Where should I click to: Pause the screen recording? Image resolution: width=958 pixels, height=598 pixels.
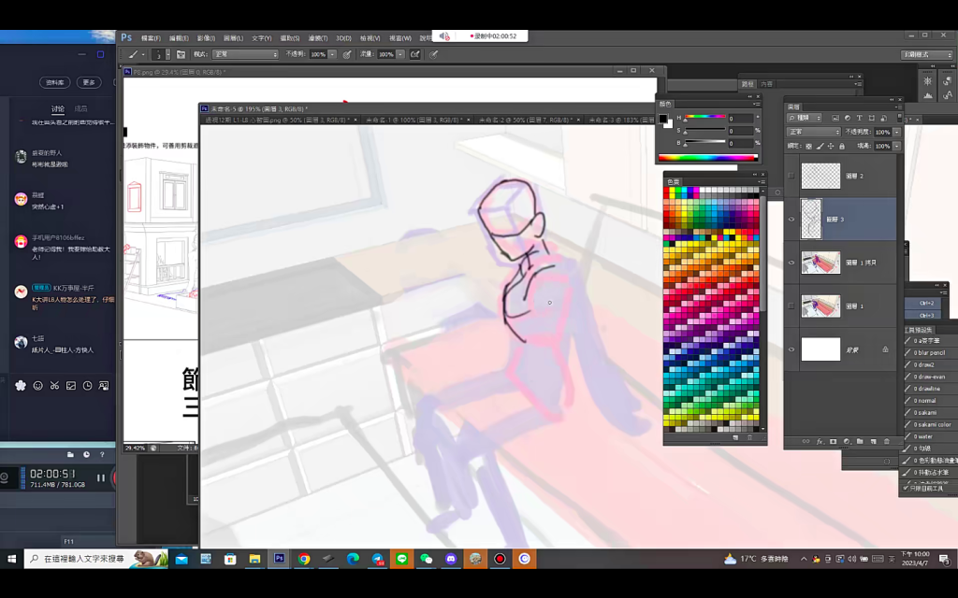[101, 477]
